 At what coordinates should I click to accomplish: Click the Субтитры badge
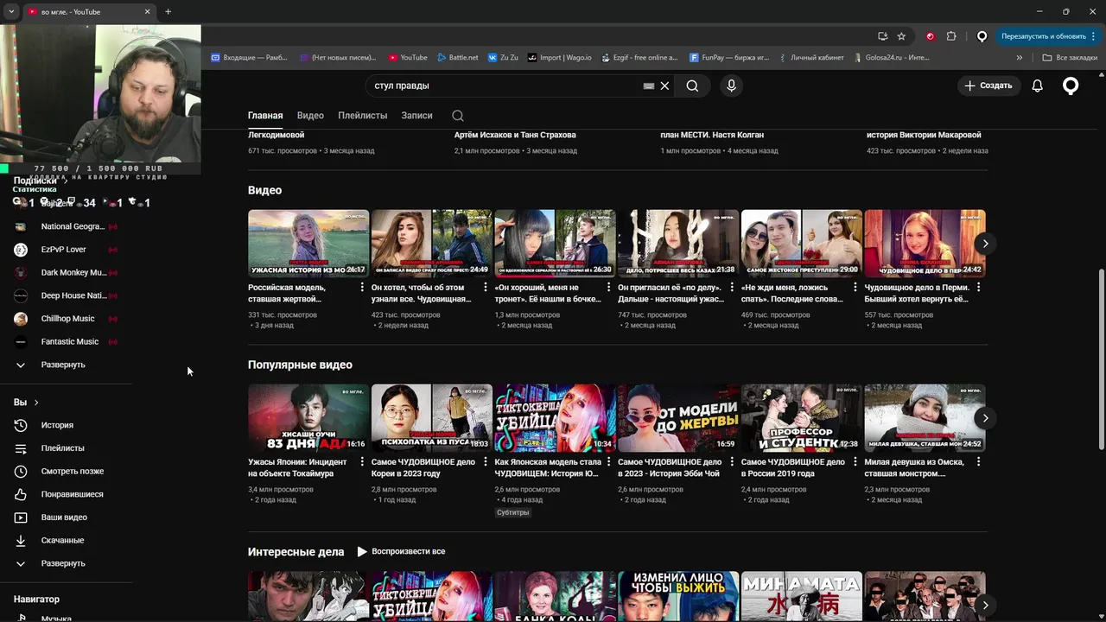pos(513,512)
